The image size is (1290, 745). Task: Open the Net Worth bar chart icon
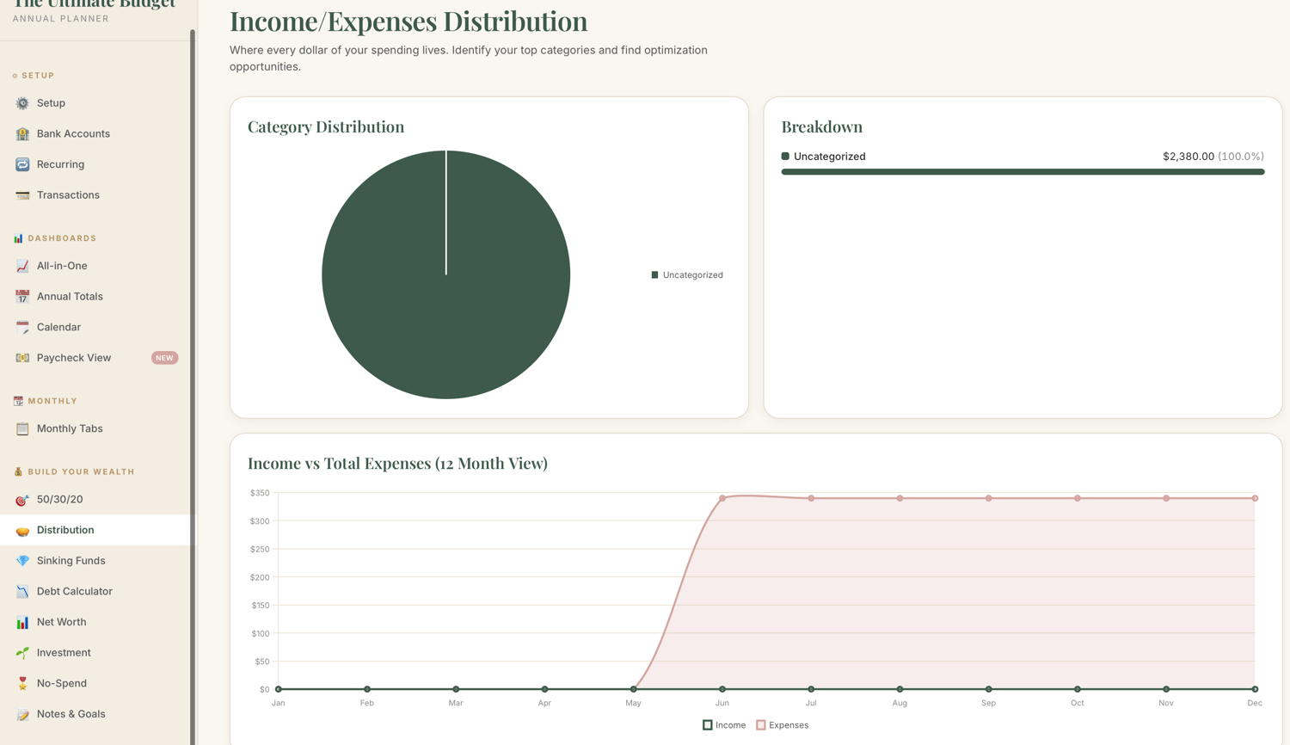[x=22, y=622]
